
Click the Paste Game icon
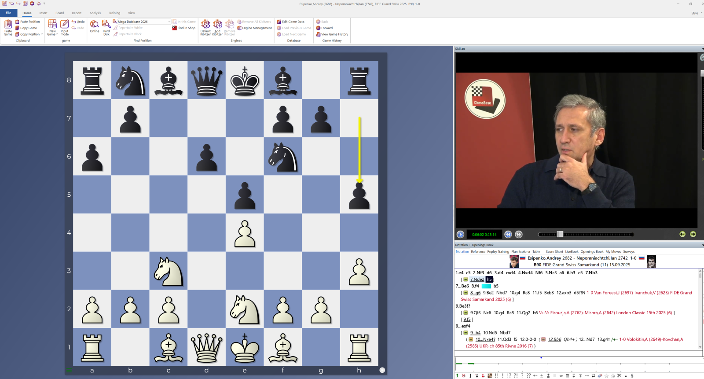pyautogui.click(x=8, y=27)
